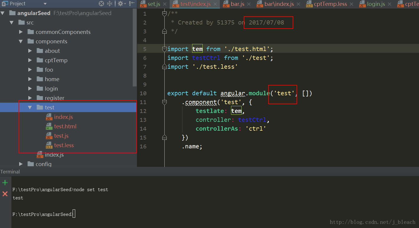Expand the about folder
The height and width of the screenshot is (228, 419).
[30, 51]
